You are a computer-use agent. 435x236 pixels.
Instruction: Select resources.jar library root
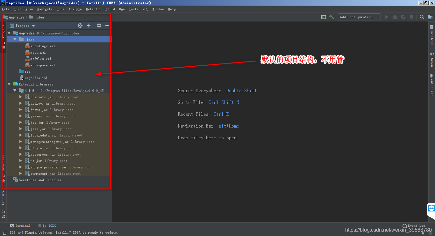click(55, 154)
